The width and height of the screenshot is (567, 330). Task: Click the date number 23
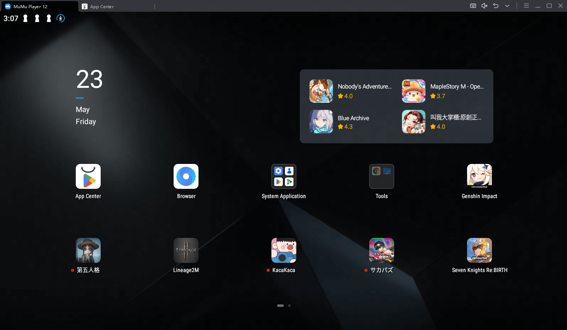pos(89,79)
